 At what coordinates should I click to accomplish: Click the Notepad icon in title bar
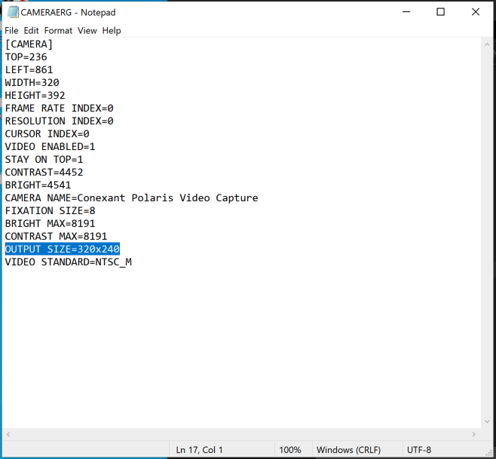(13, 12)
